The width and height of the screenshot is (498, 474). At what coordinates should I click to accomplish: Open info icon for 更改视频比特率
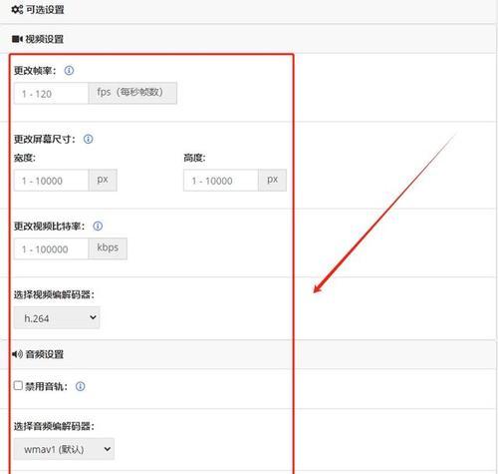tap(98, 226)
